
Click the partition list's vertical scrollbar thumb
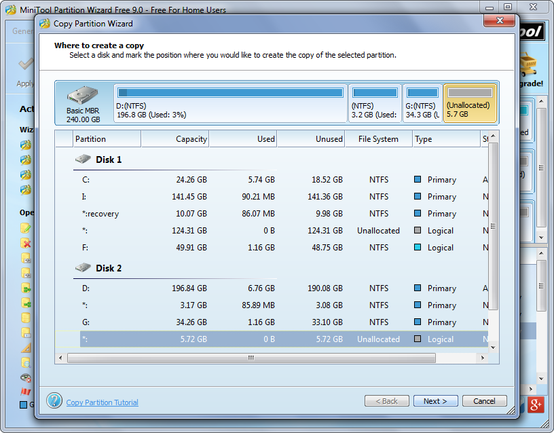pyautogui.click(x=493, y=226)
